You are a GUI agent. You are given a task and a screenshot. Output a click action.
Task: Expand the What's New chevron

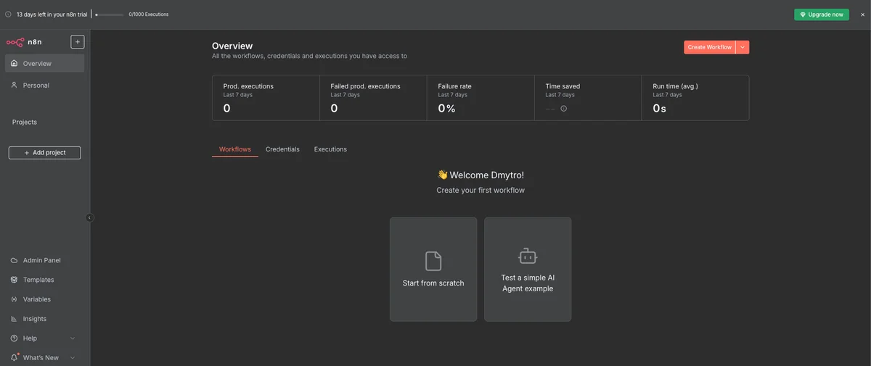(73, 358)
